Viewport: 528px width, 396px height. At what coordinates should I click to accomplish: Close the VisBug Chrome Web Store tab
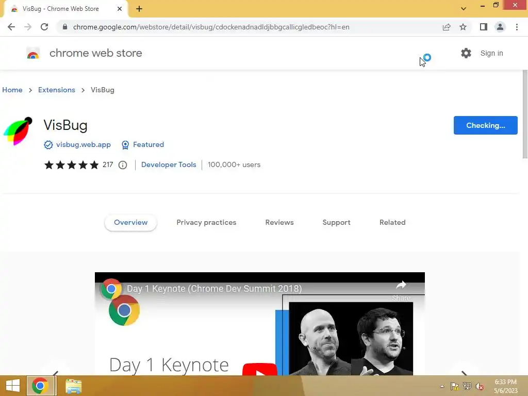[120, 9]
